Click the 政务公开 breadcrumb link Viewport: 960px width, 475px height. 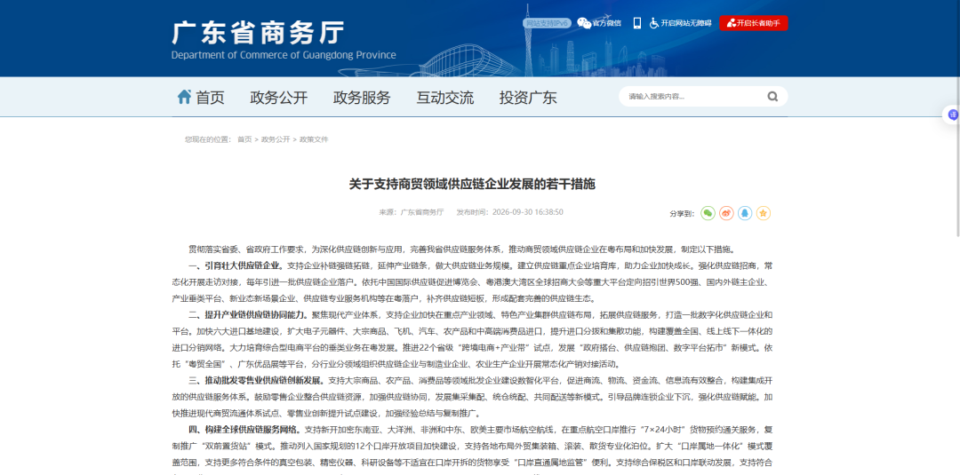pyautogui.click(x=276, y=139)
